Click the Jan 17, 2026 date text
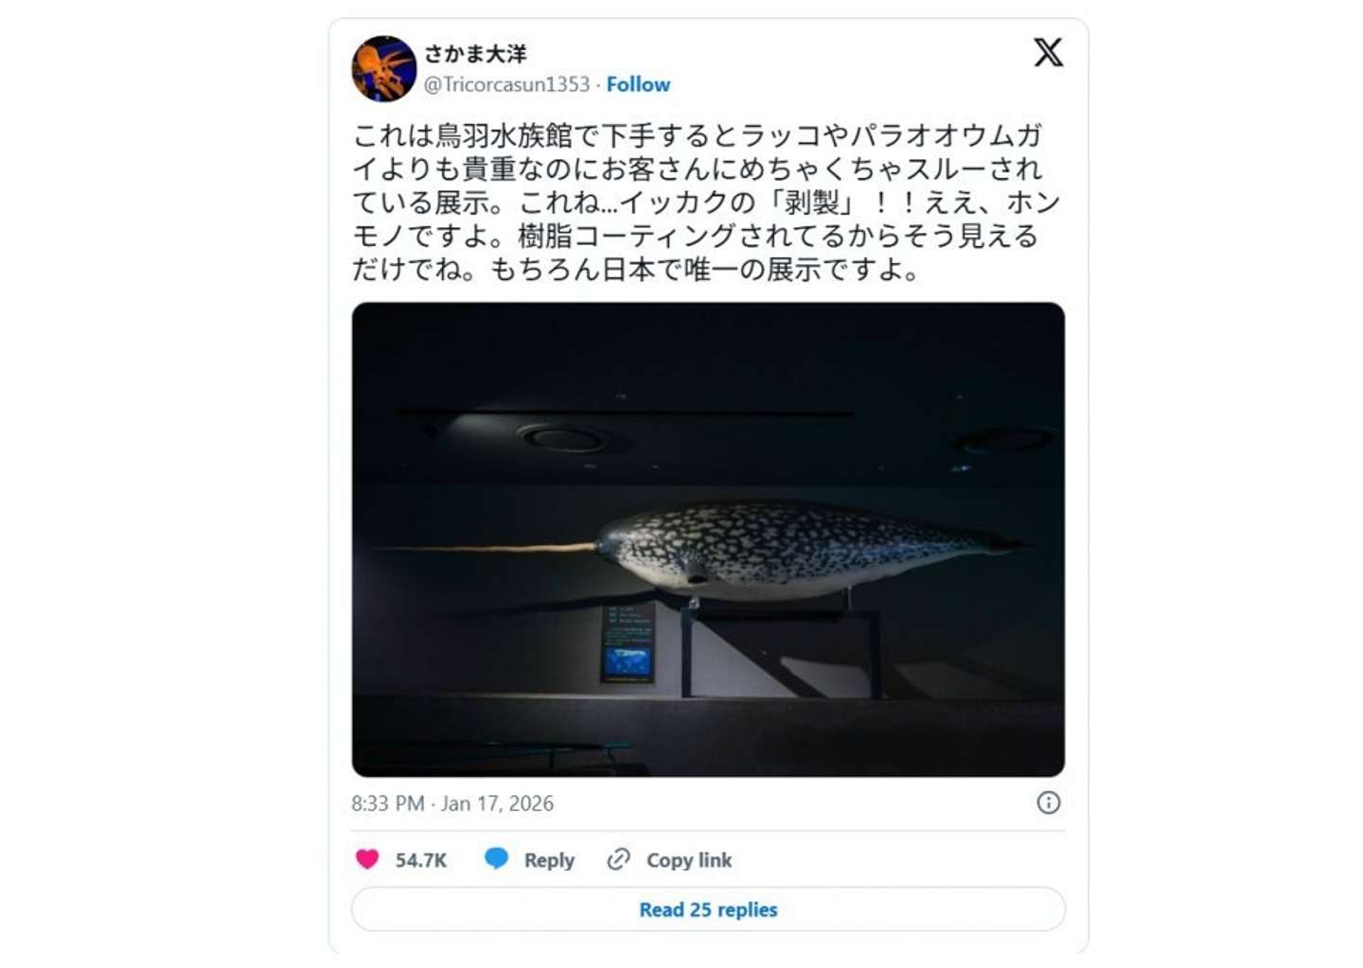Image resolution: width=1363 pixels, height=968 pixels. point(497,803)
